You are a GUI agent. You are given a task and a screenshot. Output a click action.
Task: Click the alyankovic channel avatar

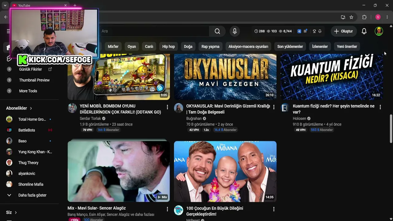tap(9, 173)
